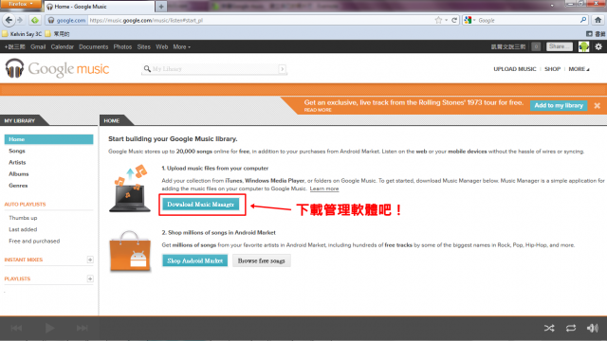Select Songs in My Library sidebar
607x341 pixels.
click(x=17, y=151)
